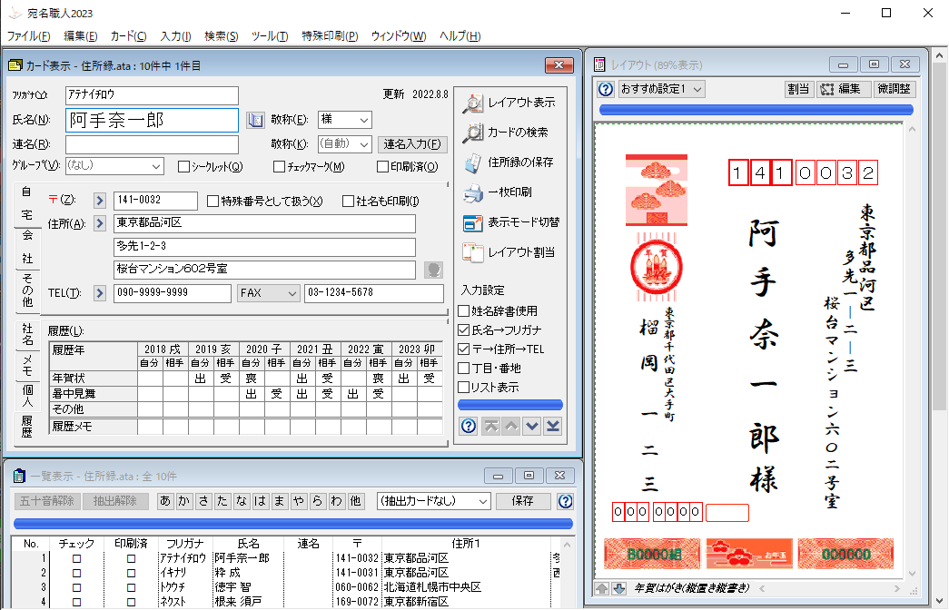Open 敬称(K) dropdown showing (自動)
The image size is (949, 610).
(x=344, y=144)
